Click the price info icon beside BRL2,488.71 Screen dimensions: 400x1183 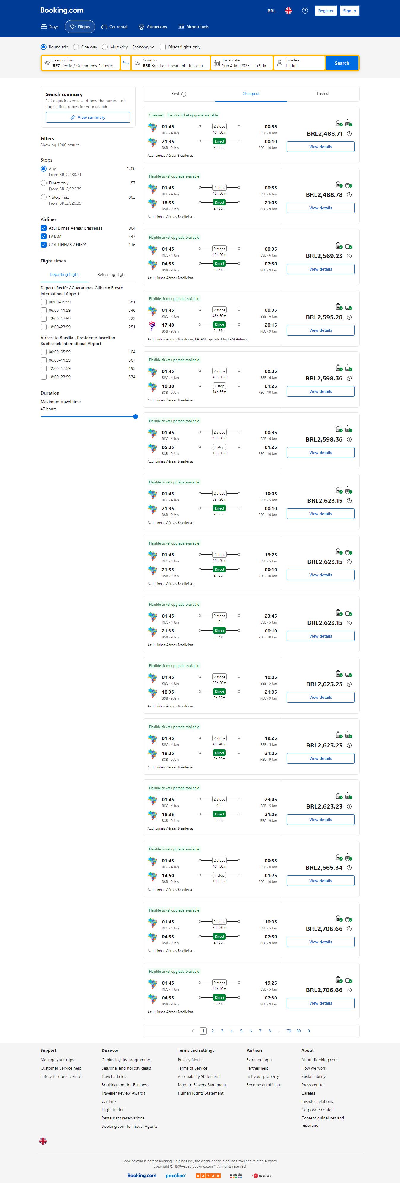tap(349, 134)
